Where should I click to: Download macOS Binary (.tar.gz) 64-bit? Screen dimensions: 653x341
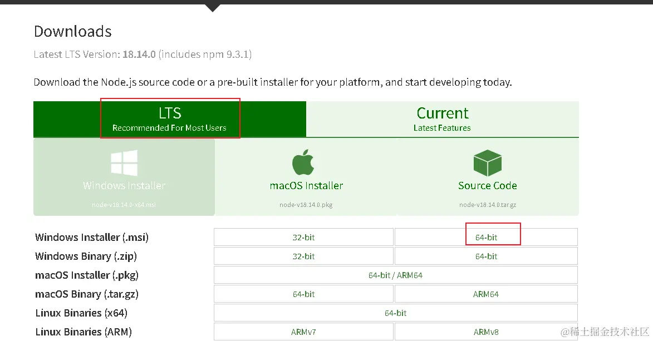[x=303, y=294]
